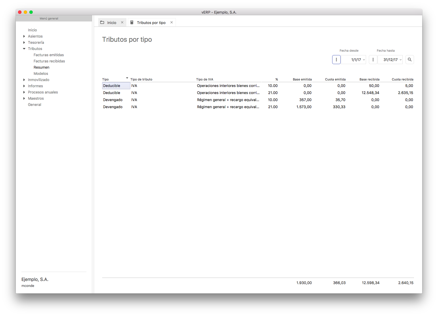Switch to the Inicio tab

pos(111,23)
